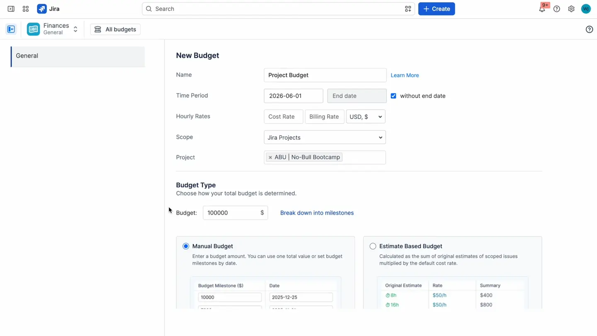Click the Name field Project Budget
The image size is (597, 336).
pyautogui.click(x=325, y=75)
